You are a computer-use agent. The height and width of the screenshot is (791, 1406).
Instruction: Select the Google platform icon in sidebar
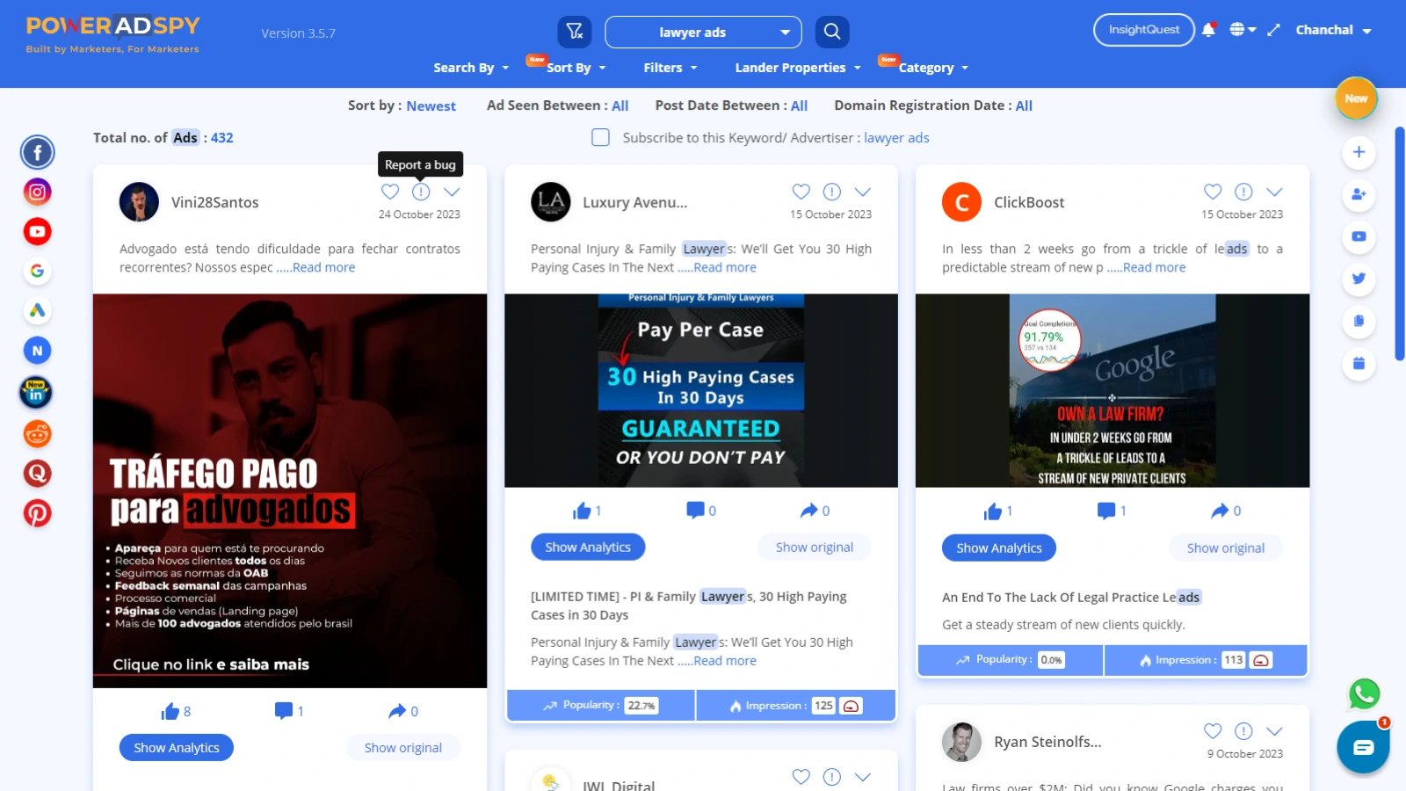tap(37, 271)
